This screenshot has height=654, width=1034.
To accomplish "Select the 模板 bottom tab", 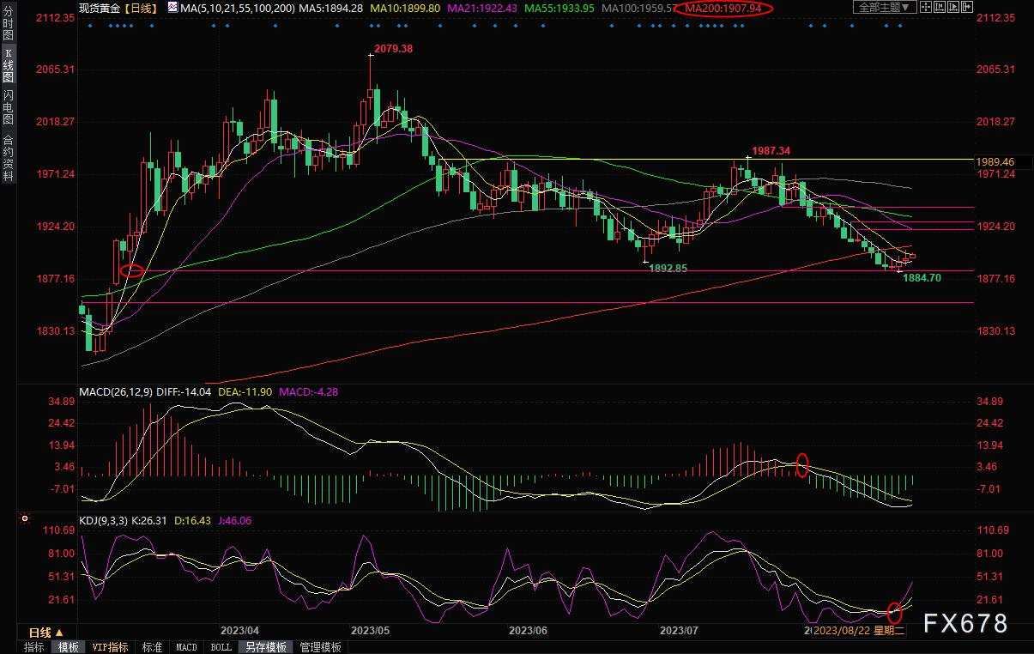I will point(68,647).
